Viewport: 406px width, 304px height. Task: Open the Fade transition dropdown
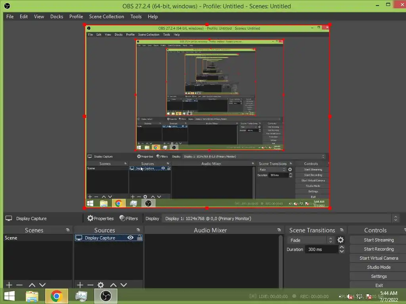coord(310,240)
